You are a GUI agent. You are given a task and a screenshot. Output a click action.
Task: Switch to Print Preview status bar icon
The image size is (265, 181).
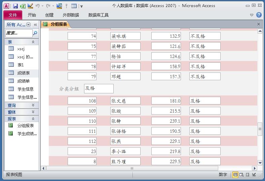pyautogui.click(x=241, y=175)
